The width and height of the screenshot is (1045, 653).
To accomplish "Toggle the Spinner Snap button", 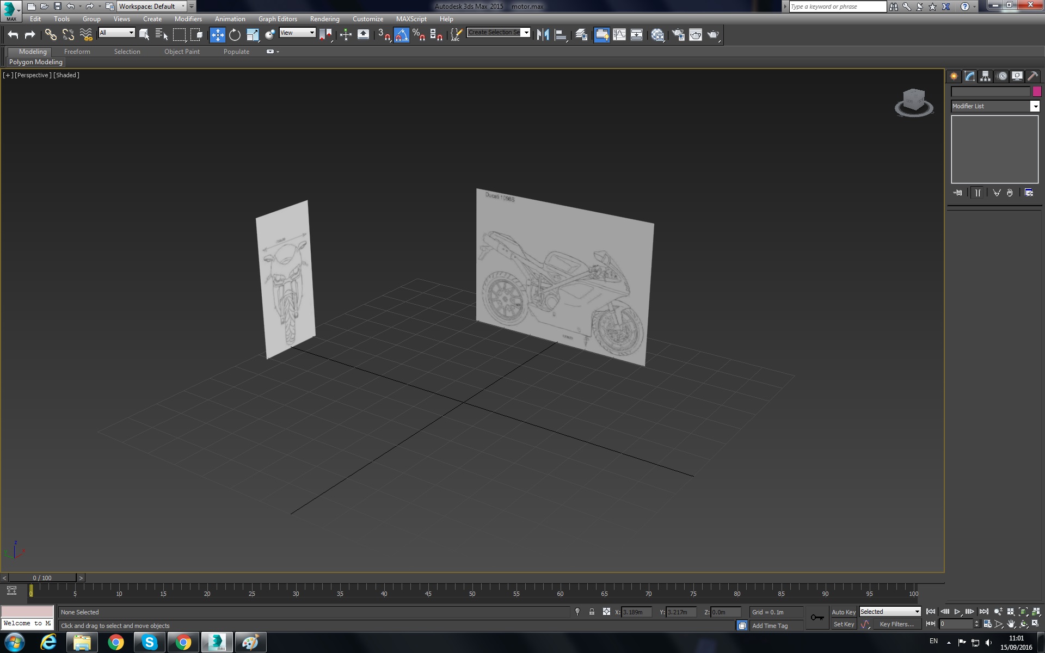I will (x=436, y=35).
